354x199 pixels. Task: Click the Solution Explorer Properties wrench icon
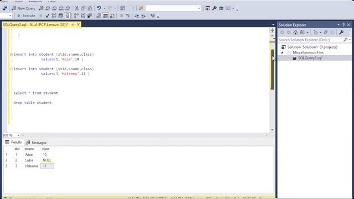point(341,33)
